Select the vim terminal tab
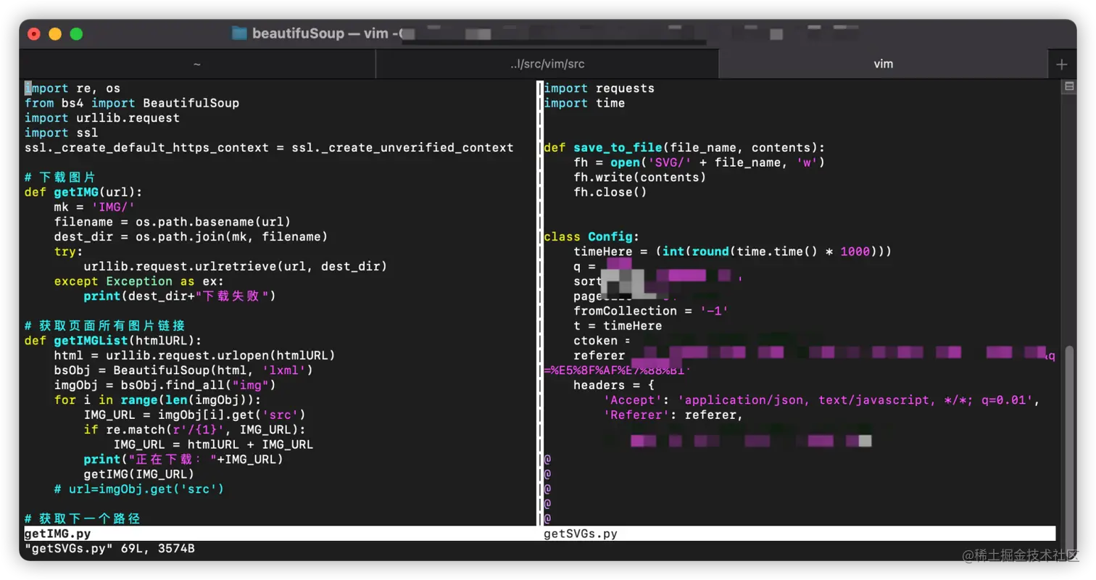Image resolution: width=1096 pixels, height=580 pixels. click(883, 64)
